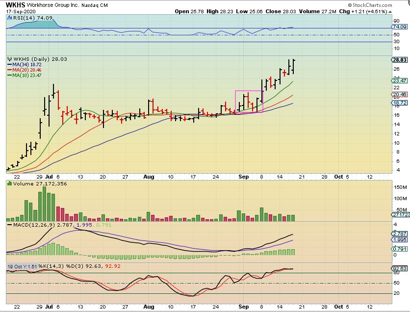The width and height of the screenshot is (410, 312).
Task: Click the 28.03 last price label
Action: click(400, 60)
